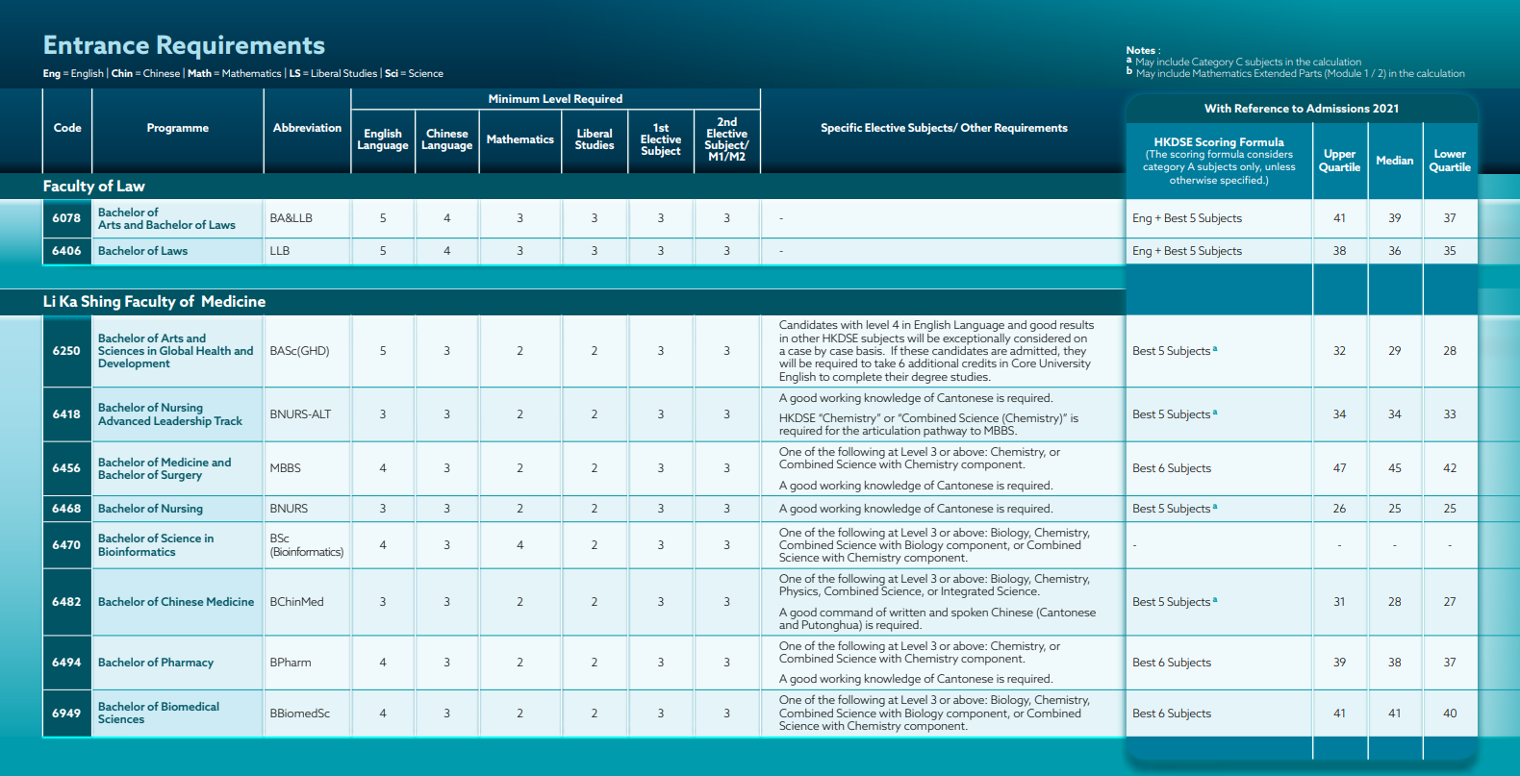Click '2nd Elective Subject/ M1/M2' column header

pyautogui.click(x=727, y=139)
